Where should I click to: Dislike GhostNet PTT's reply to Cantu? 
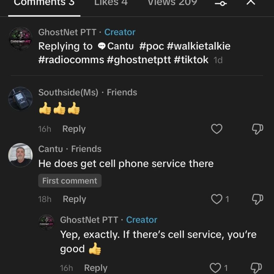(257, 268)
